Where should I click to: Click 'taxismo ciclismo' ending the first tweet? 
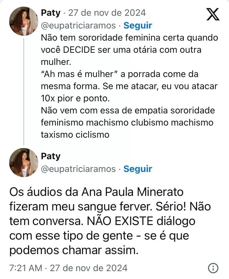pos(75,134)
